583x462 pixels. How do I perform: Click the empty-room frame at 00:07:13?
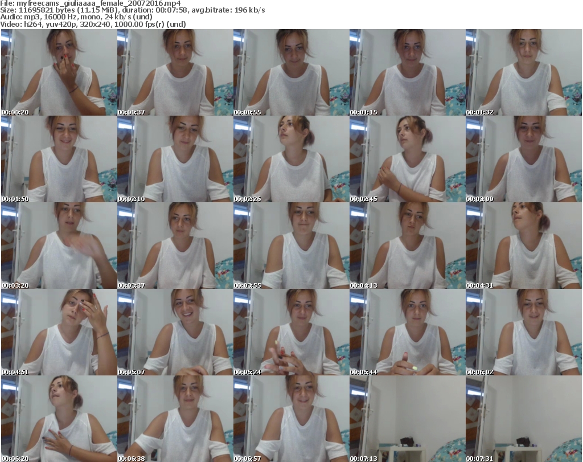407,419
